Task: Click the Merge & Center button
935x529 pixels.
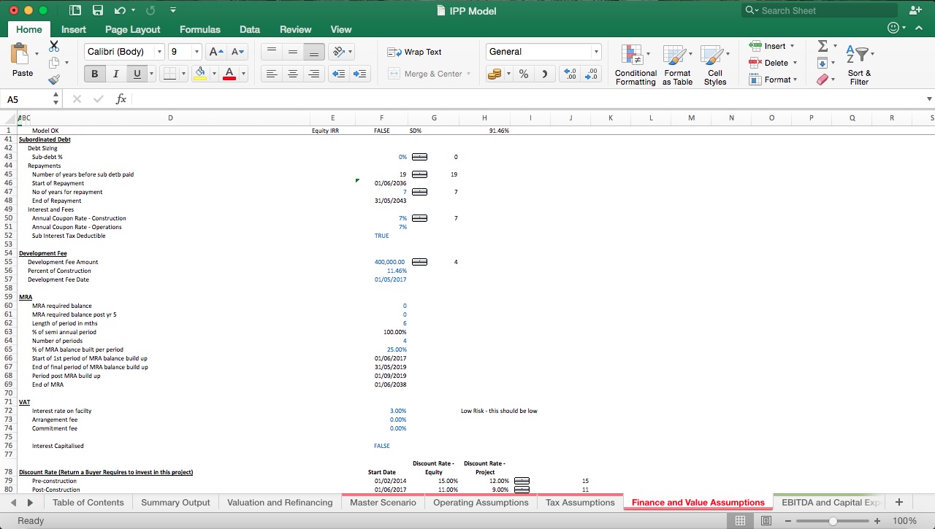Action: 431,73
